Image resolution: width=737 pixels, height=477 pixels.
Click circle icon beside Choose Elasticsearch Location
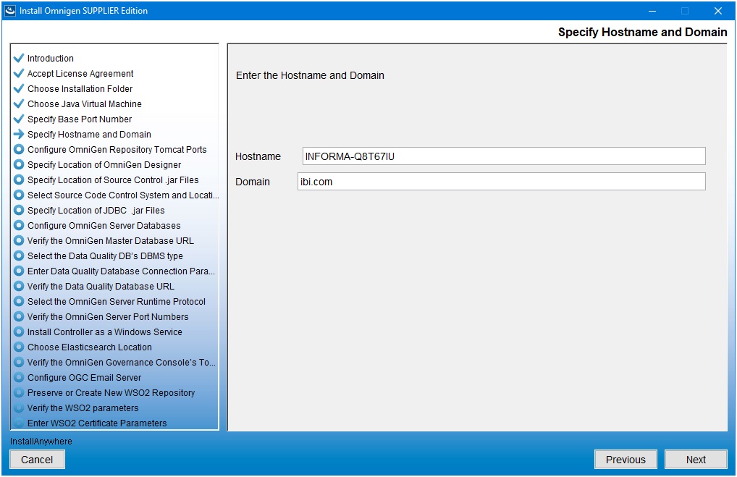[x=19, y=347]
